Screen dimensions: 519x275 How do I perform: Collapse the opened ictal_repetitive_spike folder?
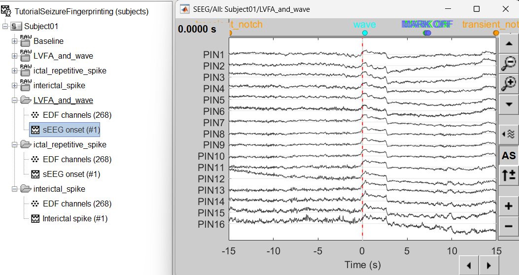pyautogui.click(x=14, y=145)
